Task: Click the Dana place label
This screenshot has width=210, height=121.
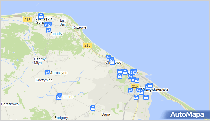Action: [106, 114]
